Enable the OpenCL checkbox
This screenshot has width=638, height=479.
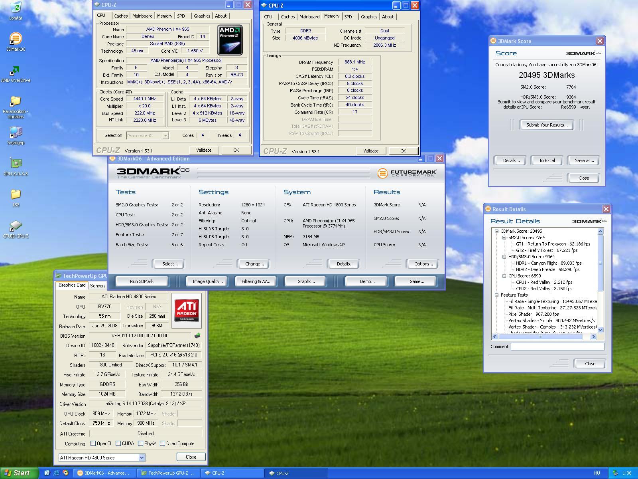pyautogui.click(x=93, y=443)
